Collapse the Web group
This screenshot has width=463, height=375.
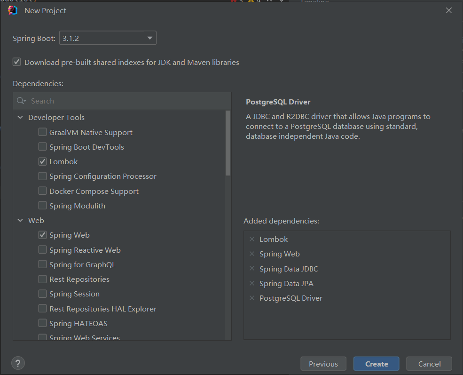point(20,221)
